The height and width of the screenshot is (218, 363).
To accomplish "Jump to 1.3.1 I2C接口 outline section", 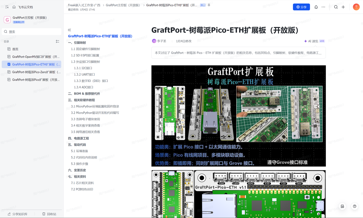I will pyautogui.click(x=83, y=68).
